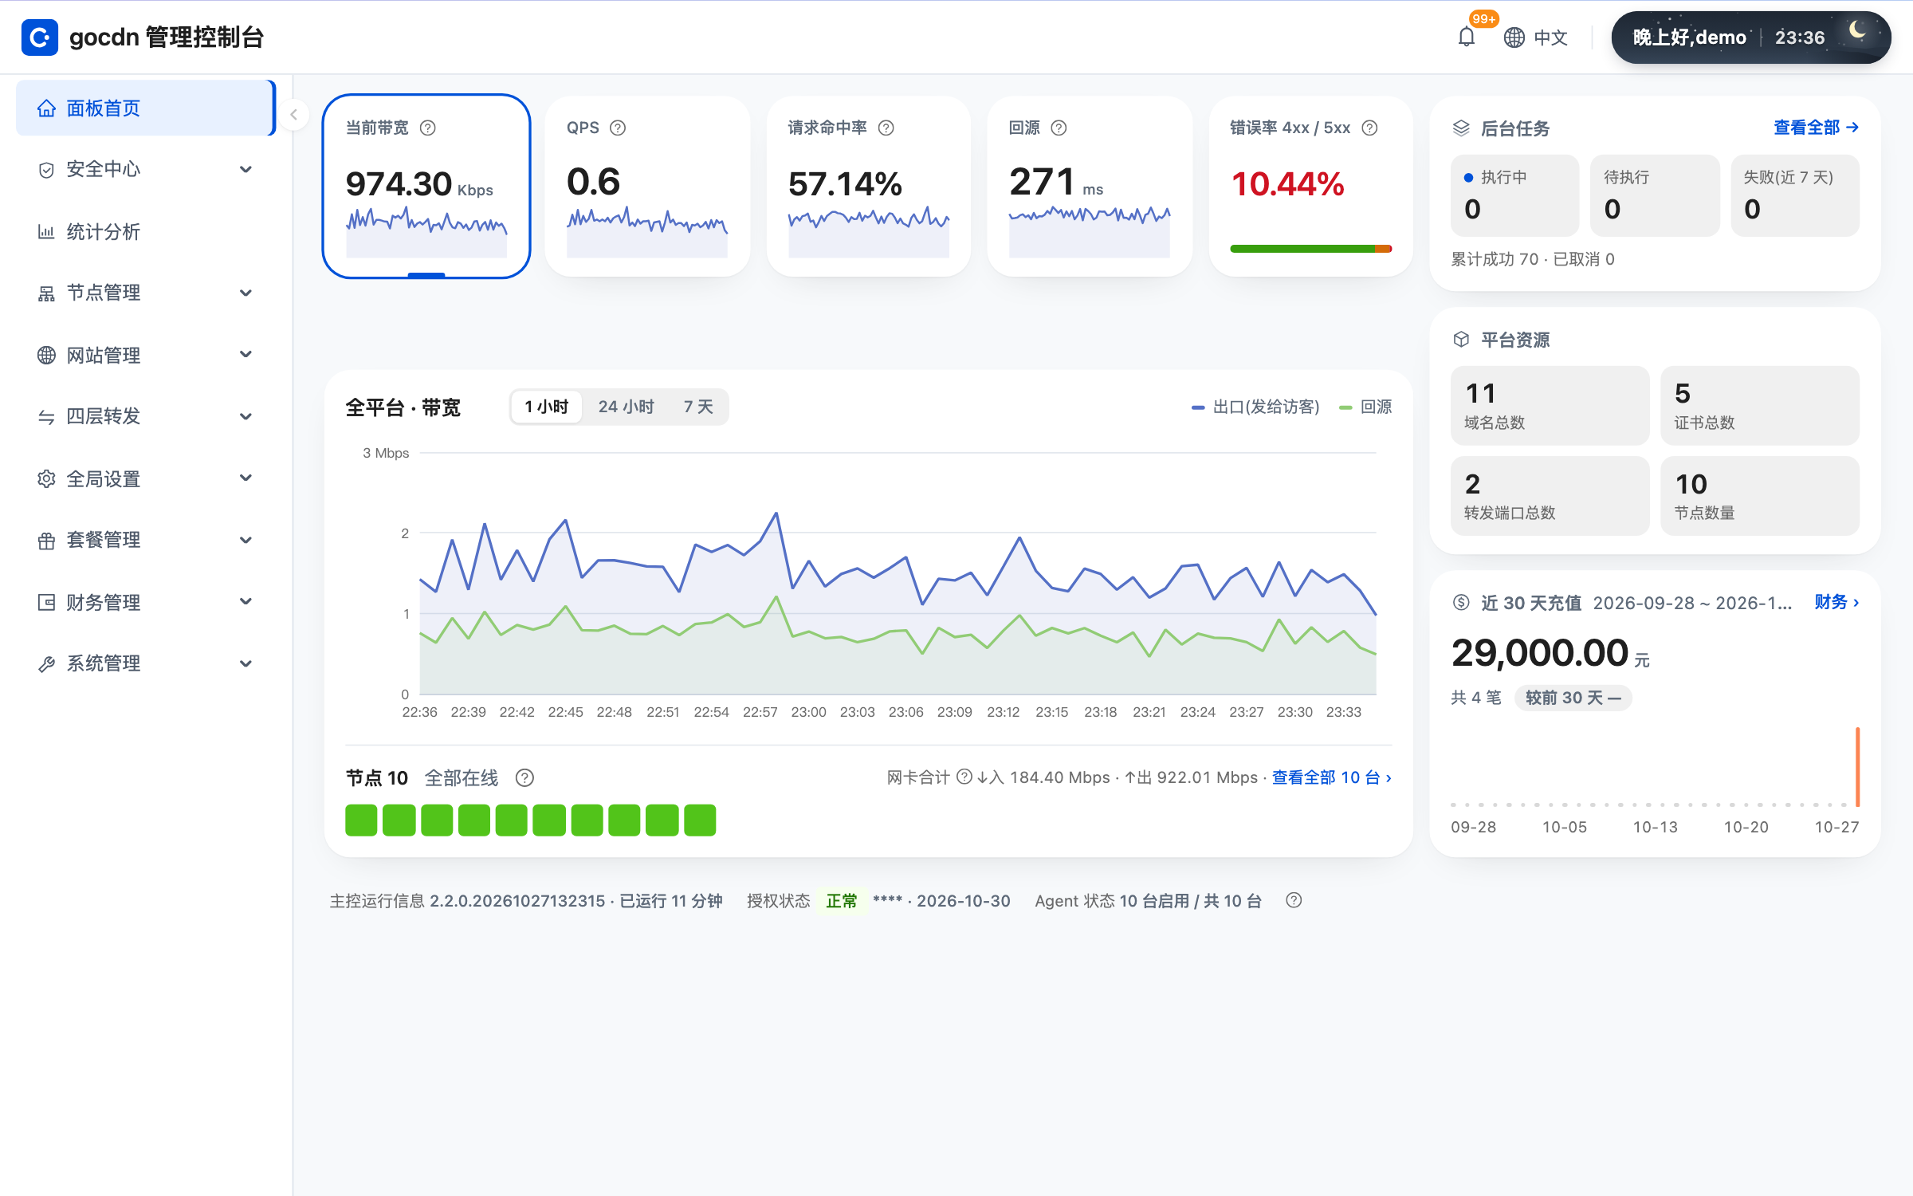Click help icon after Agent 状态
The image size is (1913, 1196).
1294,900
